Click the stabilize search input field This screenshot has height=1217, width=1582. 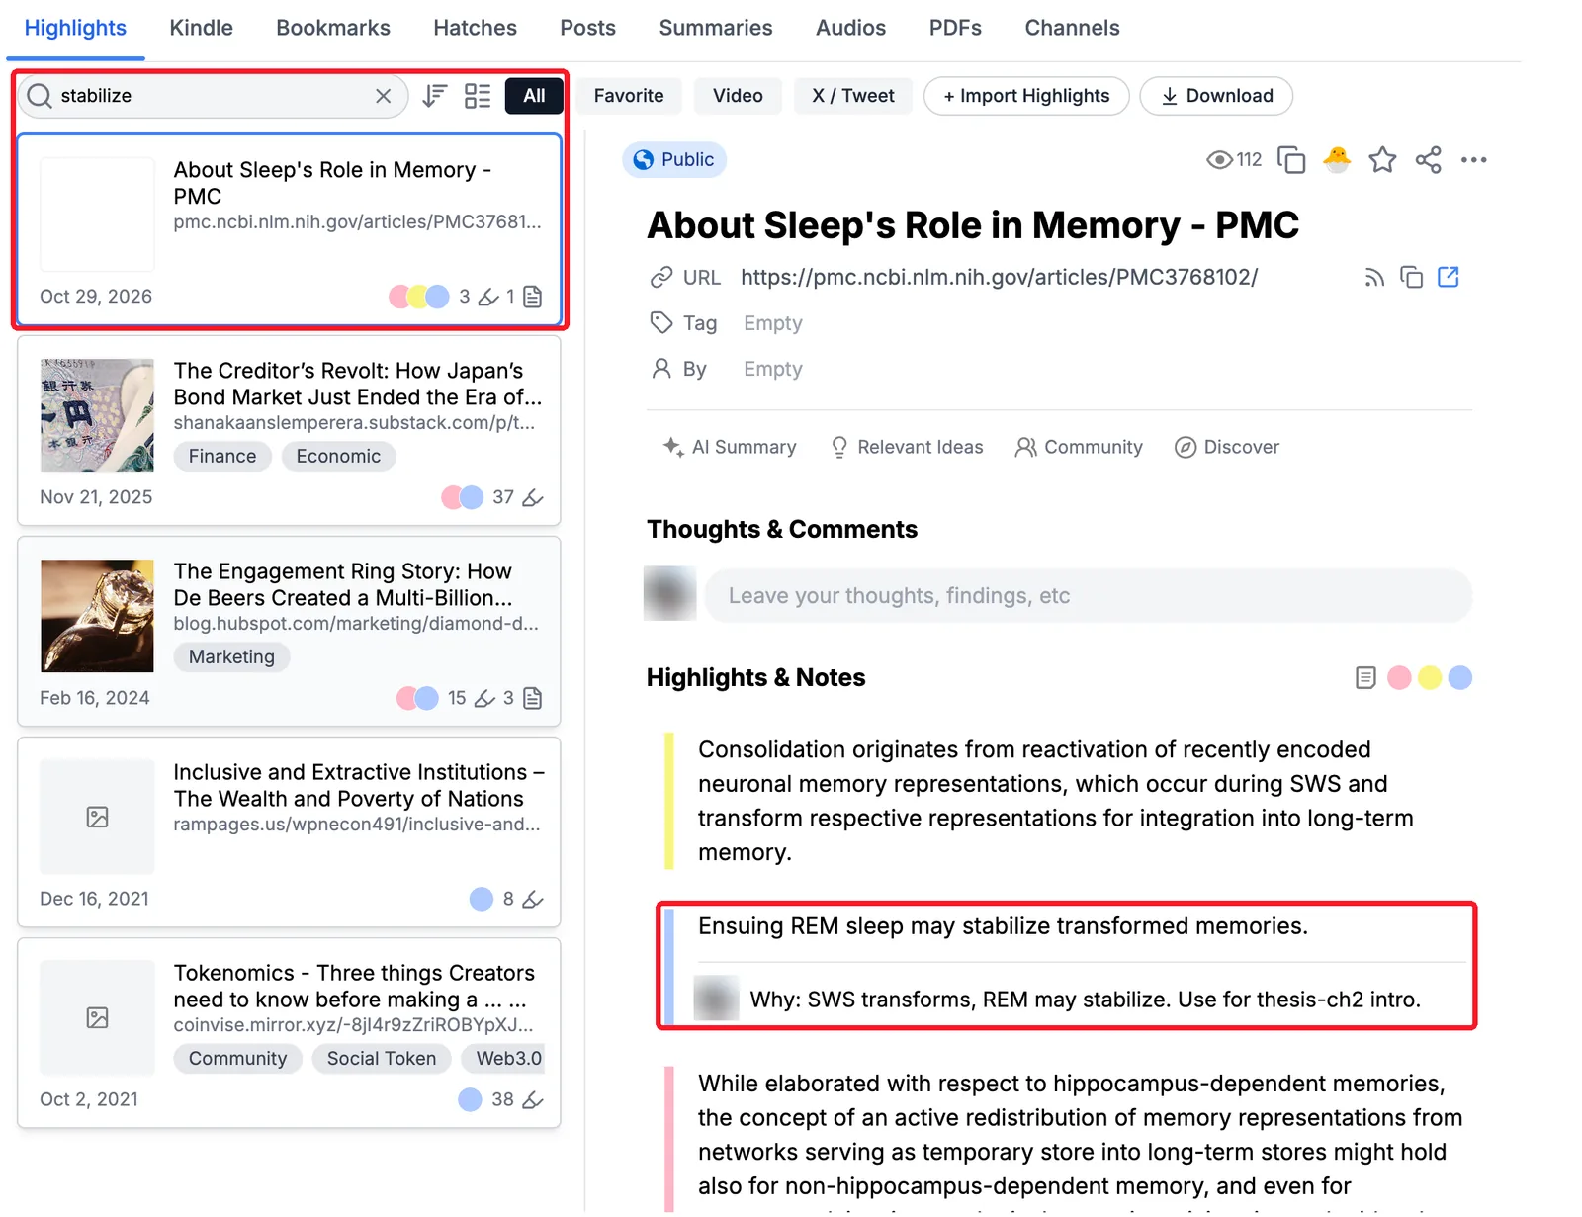pyautogui.click(x=213, y=96)
